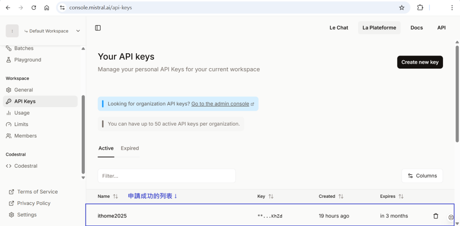Viewport: 460px width, 226px height.
Task: Sort the Created column
Action: [341, 196]
